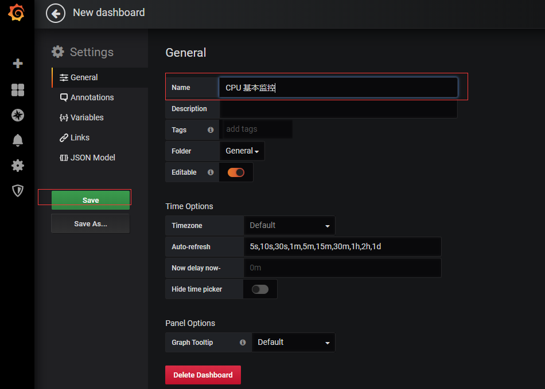The width and height of the screenshot is (545, 389).
Task: Click the Save As... button
Action: (x=91, y=224)
